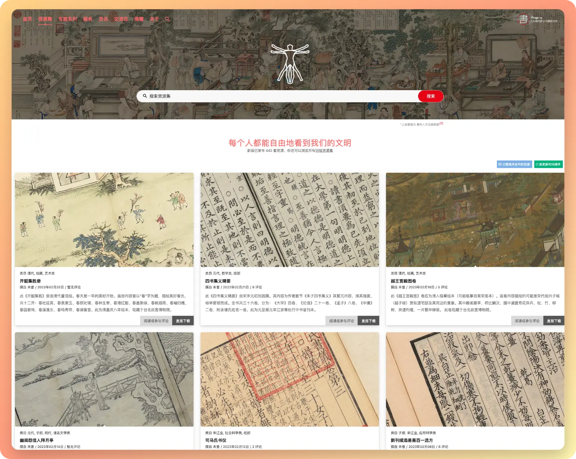Click 阅读或参与评论 for 开韶集胜册

coord(156,321)
